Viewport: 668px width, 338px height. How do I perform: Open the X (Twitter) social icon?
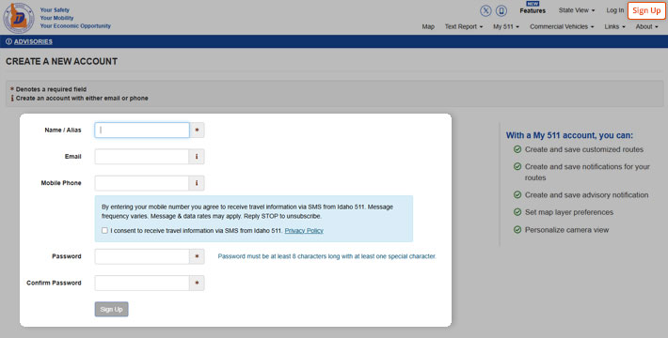click(485, 10)
